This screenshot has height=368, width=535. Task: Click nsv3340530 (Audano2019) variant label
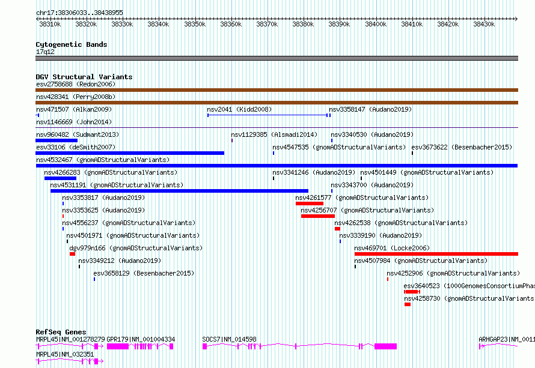[x=372, y=134]
